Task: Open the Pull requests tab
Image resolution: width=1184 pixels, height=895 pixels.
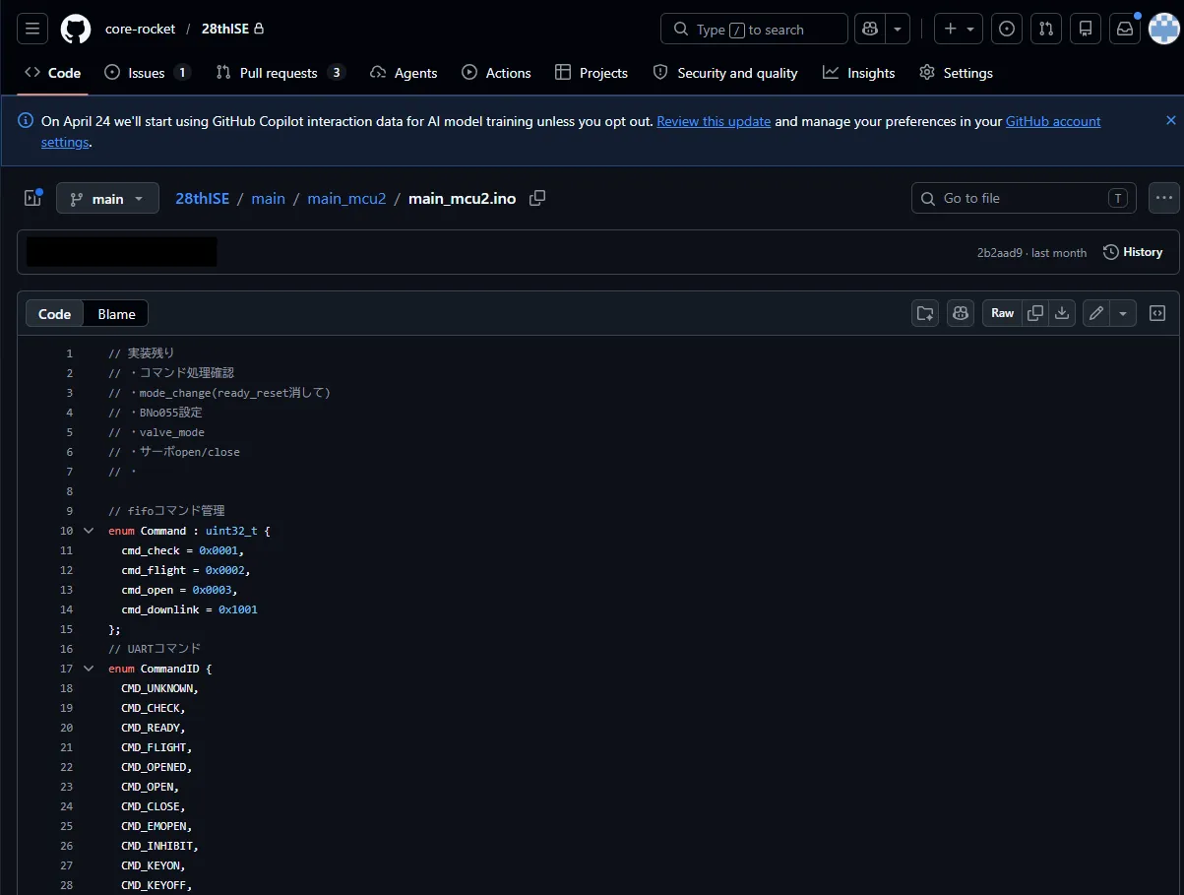Action: coord(280,73)
